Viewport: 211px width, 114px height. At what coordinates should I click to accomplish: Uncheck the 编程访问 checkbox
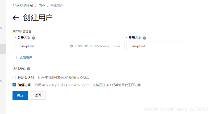click(14, 85)
